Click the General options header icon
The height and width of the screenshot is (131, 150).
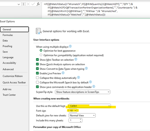[39, 31]
